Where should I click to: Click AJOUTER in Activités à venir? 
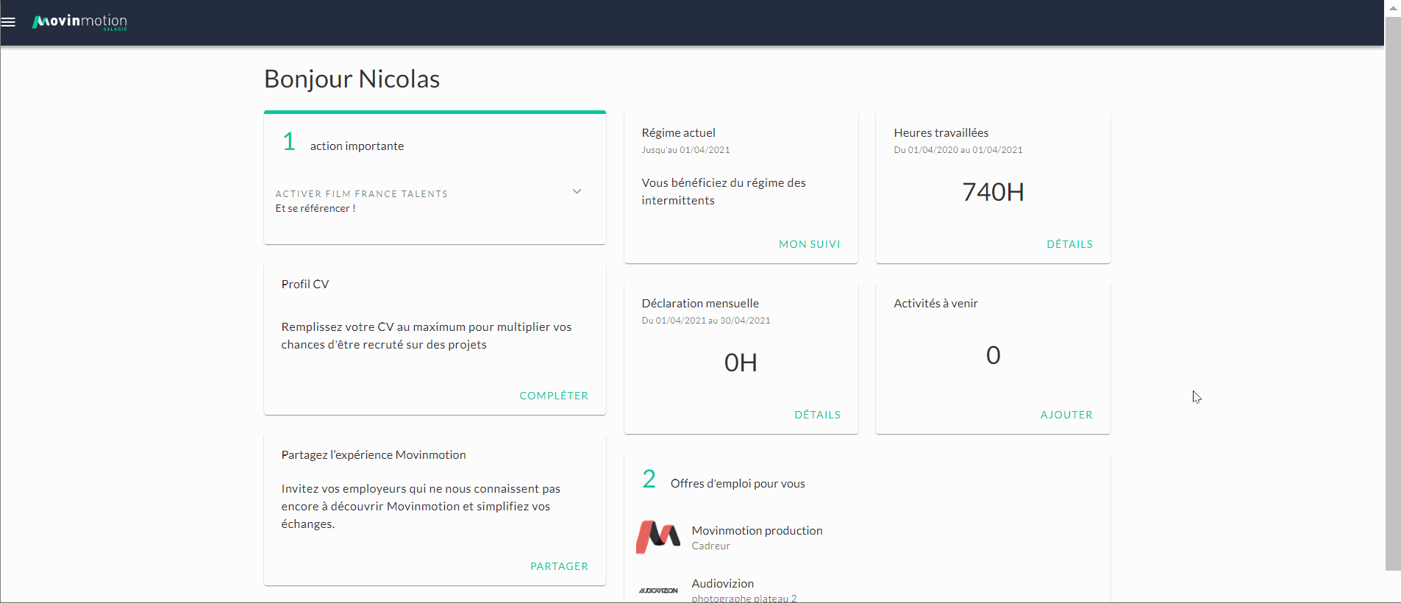pos(1066,415)
